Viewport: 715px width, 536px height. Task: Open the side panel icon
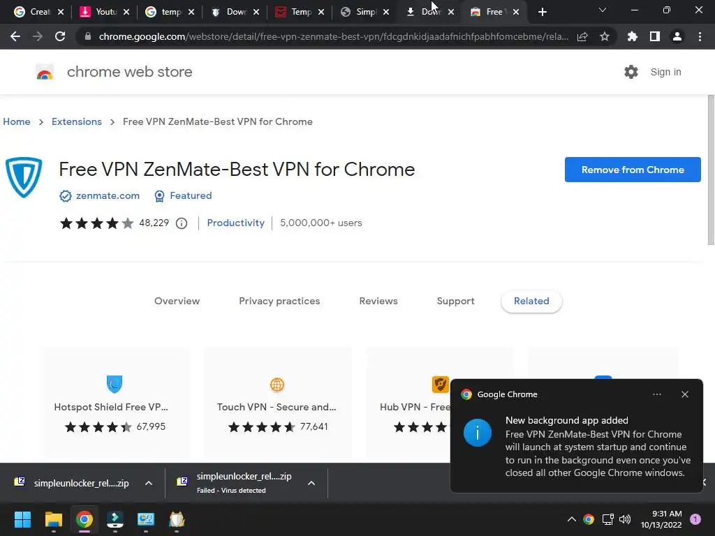click(x=655, y=36)
